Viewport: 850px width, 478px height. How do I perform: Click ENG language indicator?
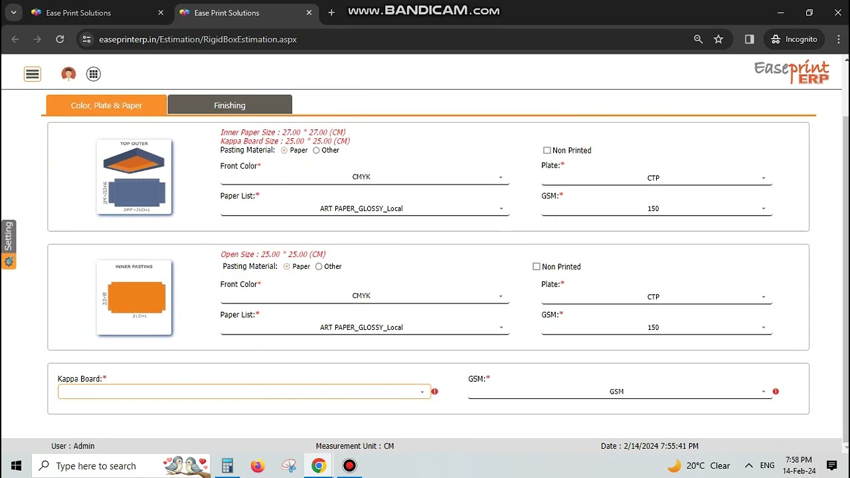(x=767, y=465)
